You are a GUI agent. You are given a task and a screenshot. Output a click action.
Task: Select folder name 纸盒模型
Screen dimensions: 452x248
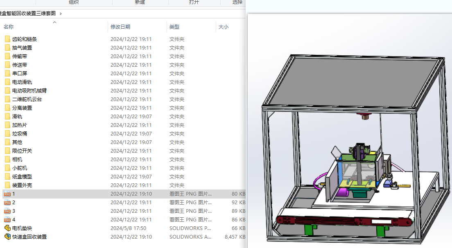pos(22,176)
